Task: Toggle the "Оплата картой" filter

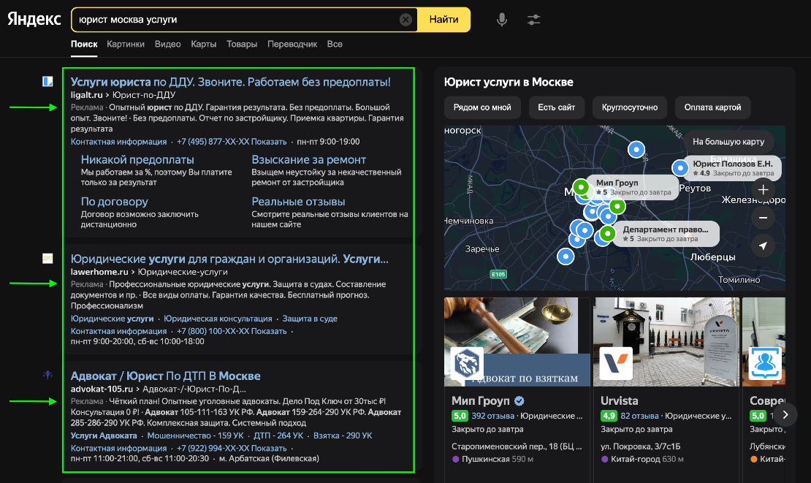Action: pos(712,107)
